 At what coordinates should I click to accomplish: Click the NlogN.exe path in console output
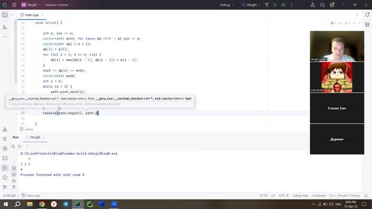[x=69, y=153]
